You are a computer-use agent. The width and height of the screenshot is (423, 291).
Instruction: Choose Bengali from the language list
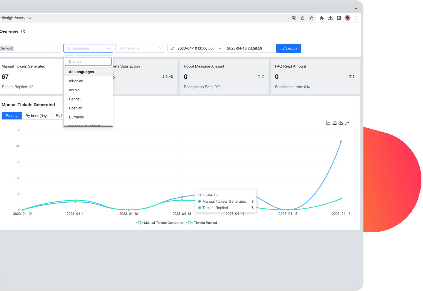pos(75,99)
